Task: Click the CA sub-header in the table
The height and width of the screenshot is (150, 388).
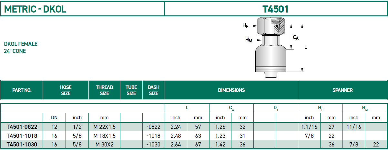Action: [x=231, y=109]
